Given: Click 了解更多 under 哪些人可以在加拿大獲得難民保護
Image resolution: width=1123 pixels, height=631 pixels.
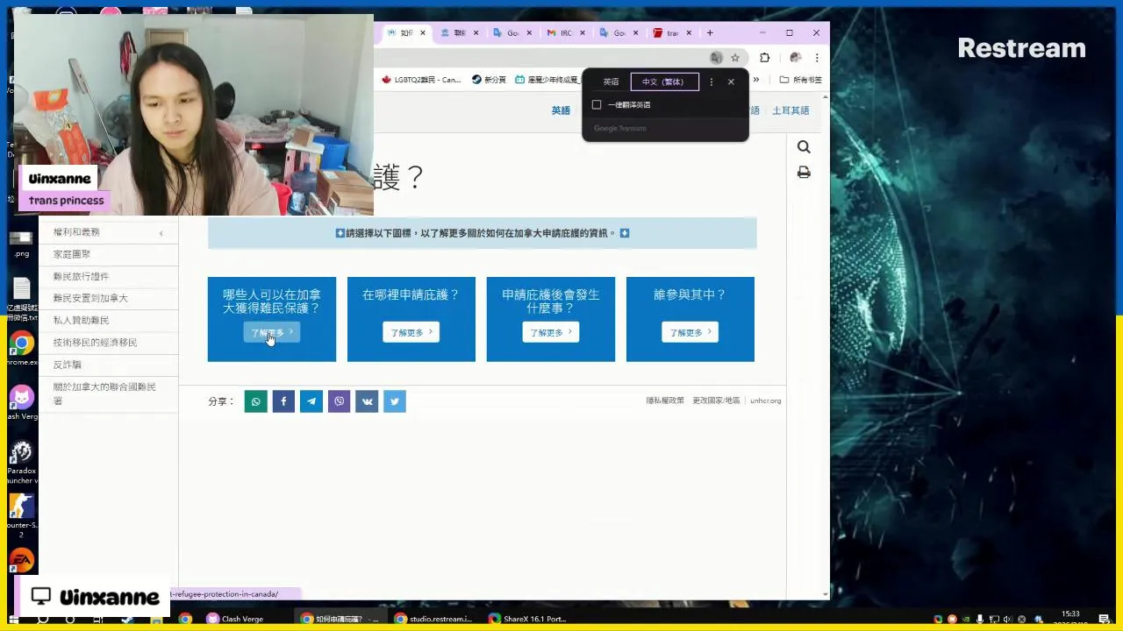Looking at the screenshot, I should (x=272, y=332).
